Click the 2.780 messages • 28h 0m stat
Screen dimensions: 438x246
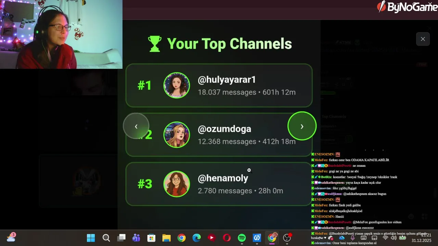click(240, 191)
